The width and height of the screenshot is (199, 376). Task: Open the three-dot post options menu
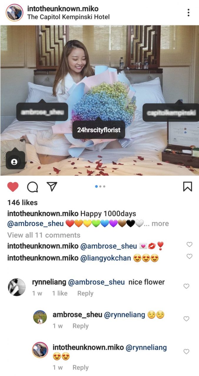(x=188, y=12)
